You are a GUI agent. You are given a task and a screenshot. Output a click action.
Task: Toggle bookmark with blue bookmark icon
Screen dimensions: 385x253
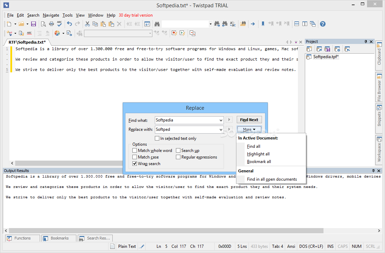pyautogui.click(x=263, y=24)
